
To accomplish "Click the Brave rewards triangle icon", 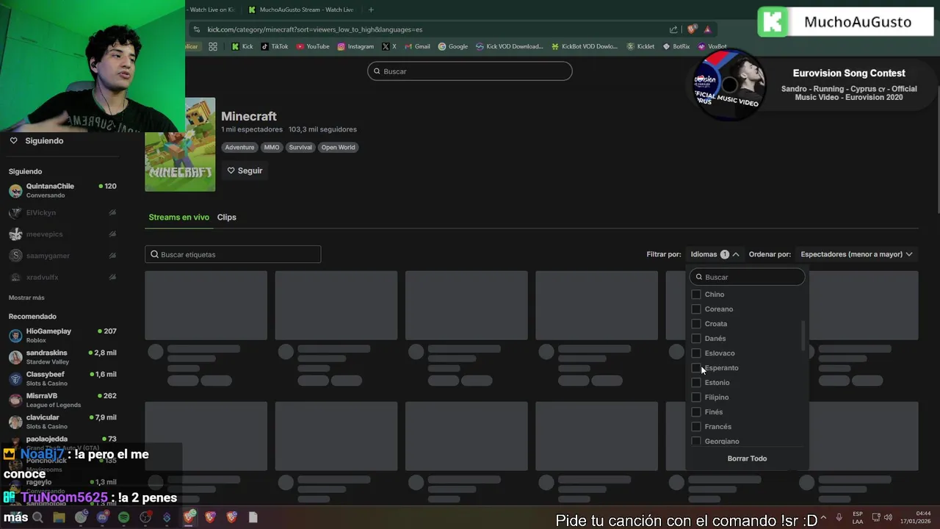I will coord(707,29).
